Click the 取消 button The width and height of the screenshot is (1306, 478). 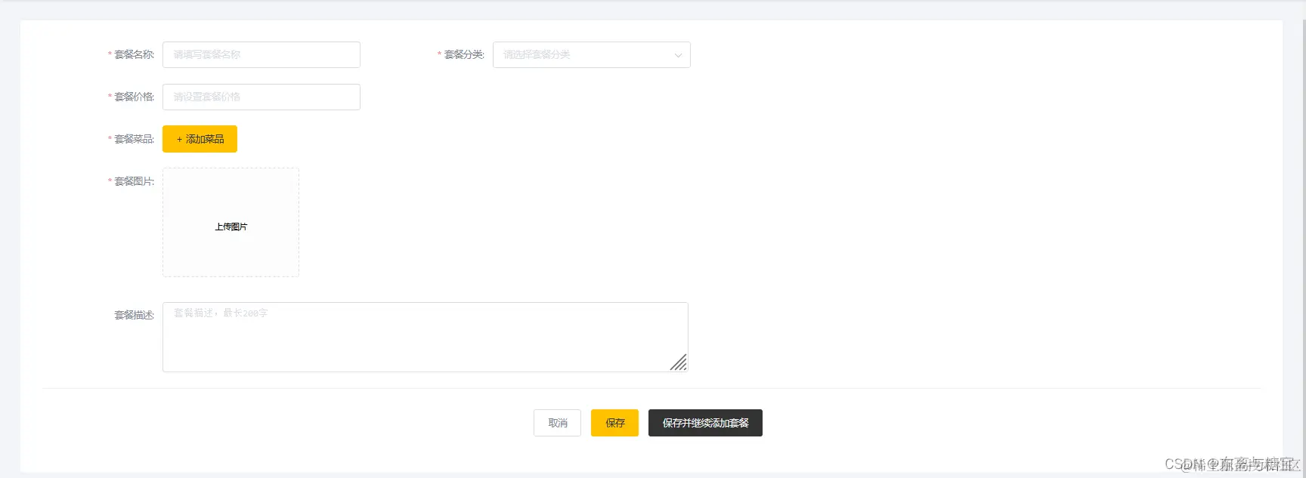557,423
